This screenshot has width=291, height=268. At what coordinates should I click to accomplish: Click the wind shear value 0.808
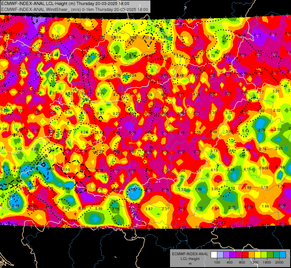264,168
